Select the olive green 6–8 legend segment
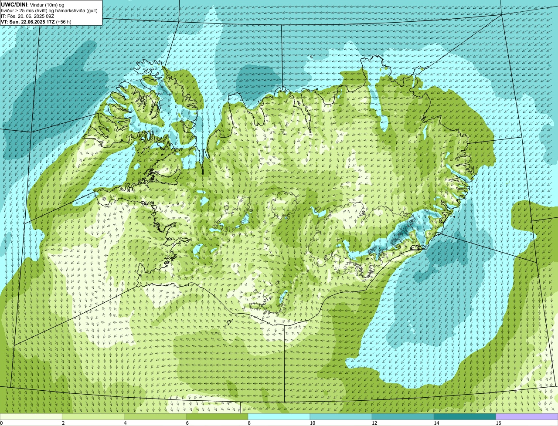558x426 pixels. pyautogui.click(x=217, y=416)
